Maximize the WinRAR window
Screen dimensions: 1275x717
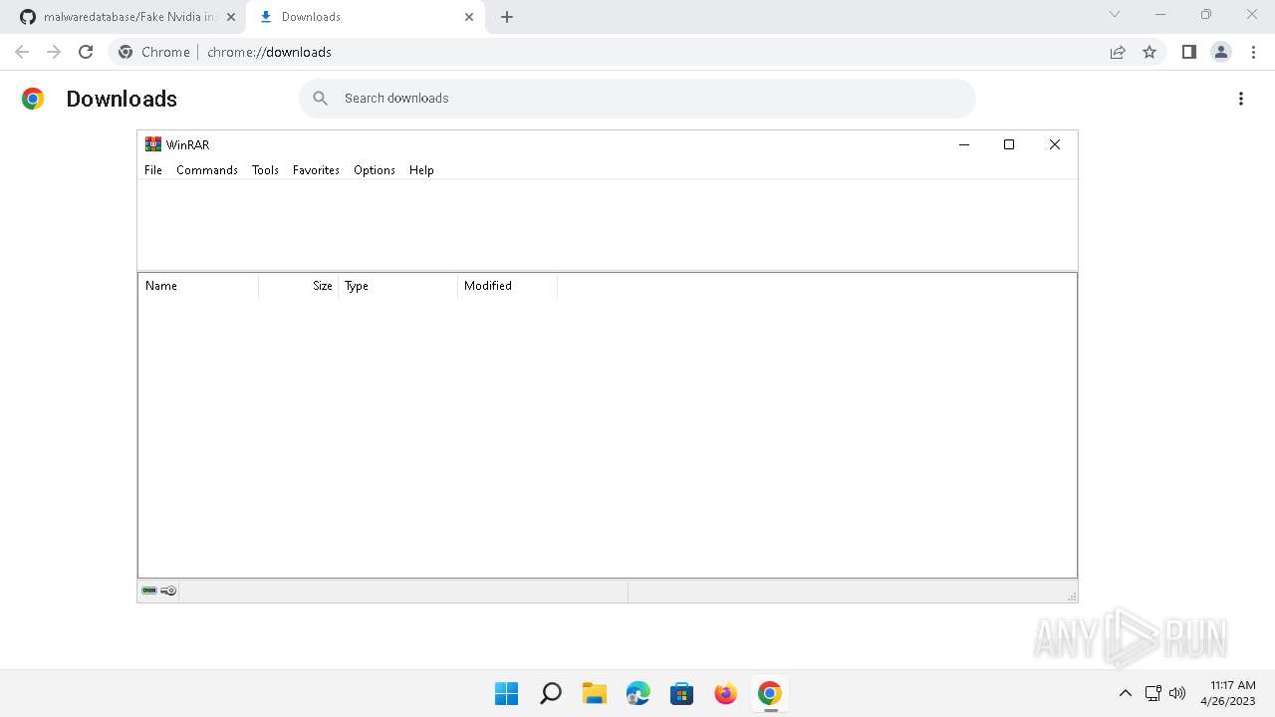pyautogui.click(x=1009, y=144)
